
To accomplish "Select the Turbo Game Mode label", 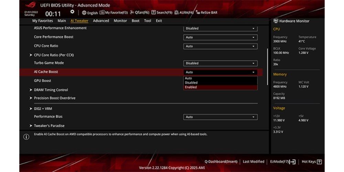I will coord(49,63).
